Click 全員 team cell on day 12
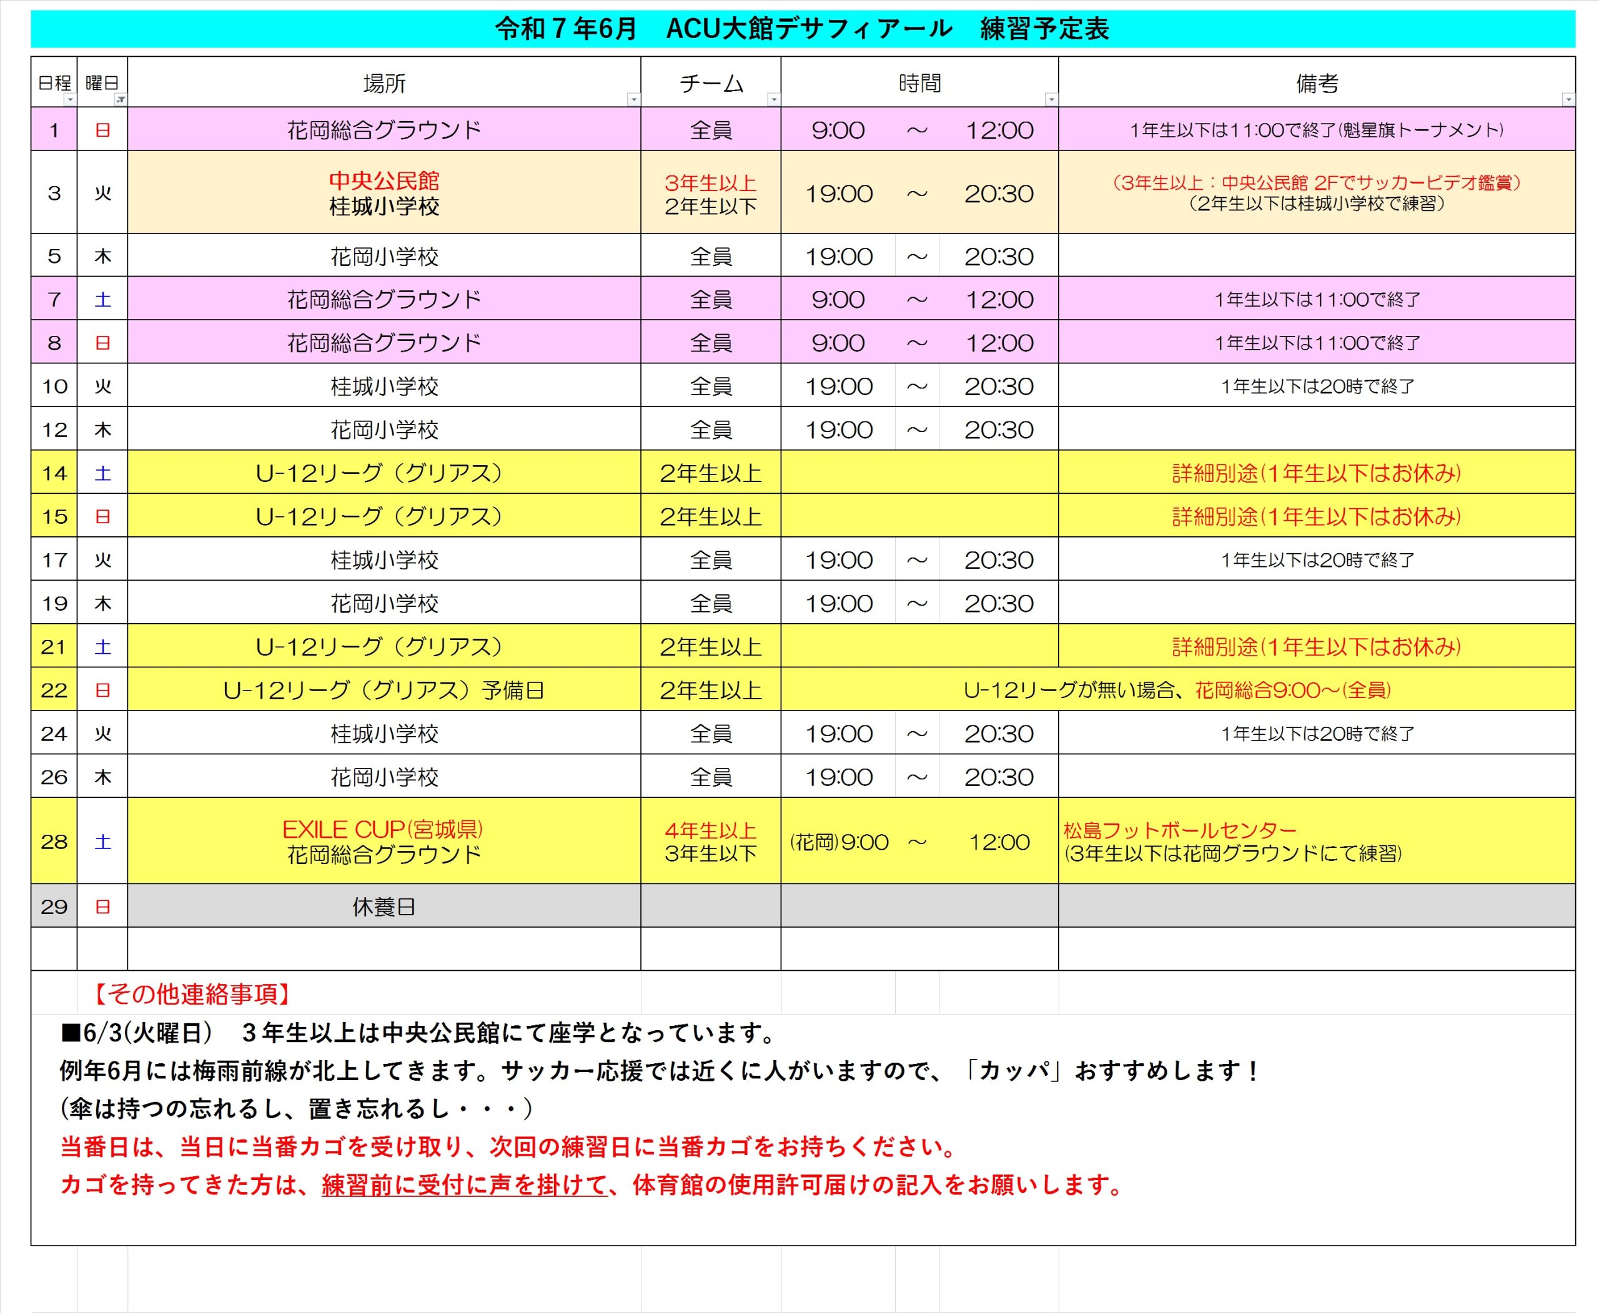The image size is (1599, 1313). pyautogui.click(x=711, y=430)
